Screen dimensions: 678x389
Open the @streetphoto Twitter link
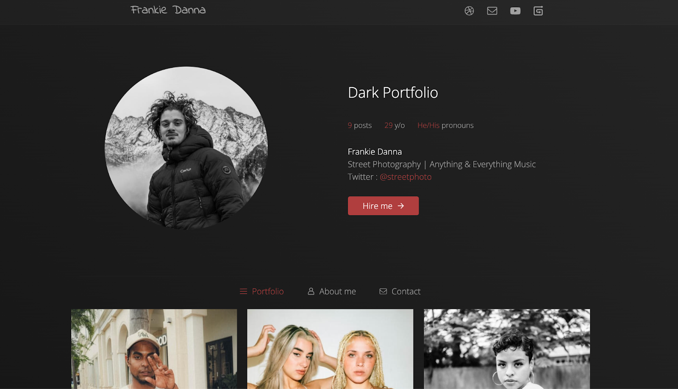[x=406, y=177]
